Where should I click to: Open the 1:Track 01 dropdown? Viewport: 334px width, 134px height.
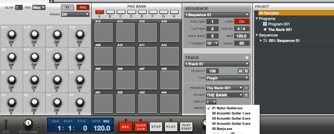point(217,64)
